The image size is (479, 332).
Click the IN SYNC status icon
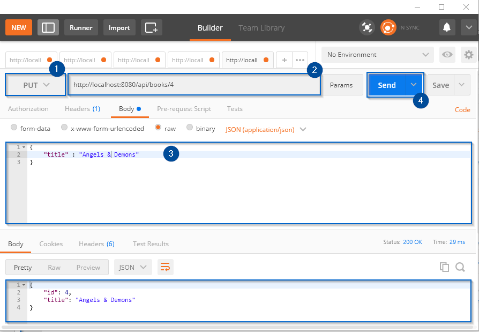(x=387, y=27)
